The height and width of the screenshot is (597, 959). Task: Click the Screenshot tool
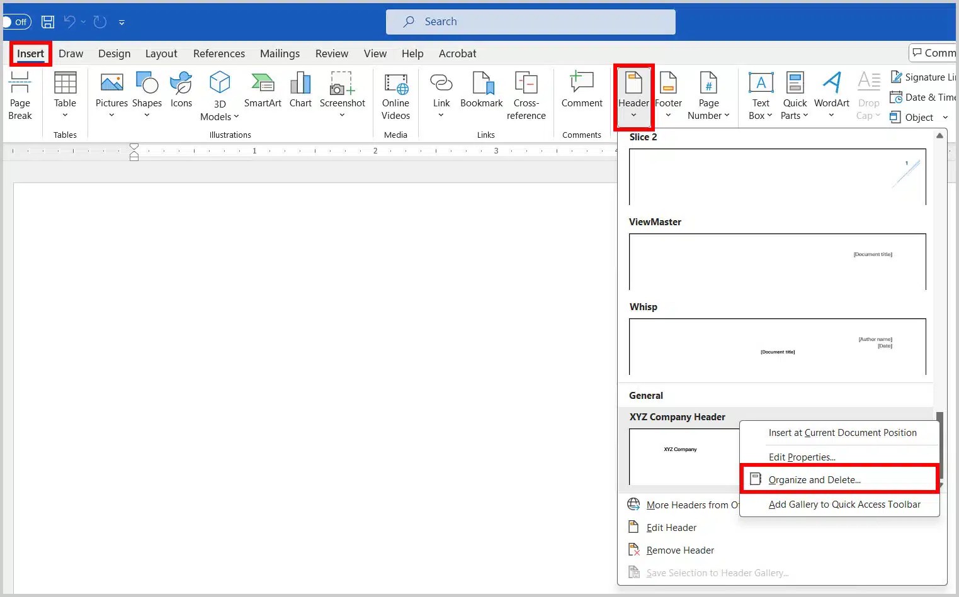tap(342, 96)
